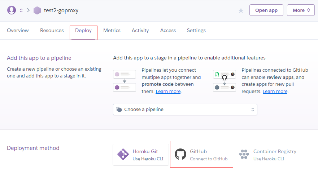
Task: Open the Access tab
Action: [x=168, y=30]
